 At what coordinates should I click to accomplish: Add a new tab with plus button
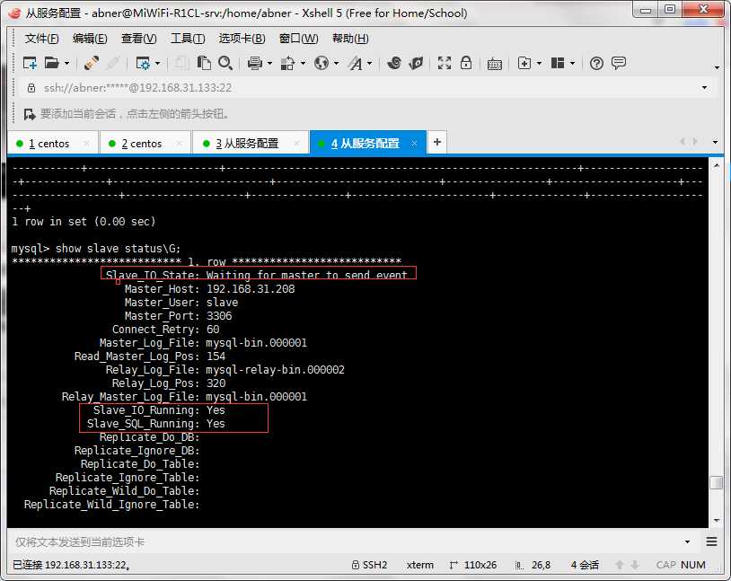tap(436, 142)
